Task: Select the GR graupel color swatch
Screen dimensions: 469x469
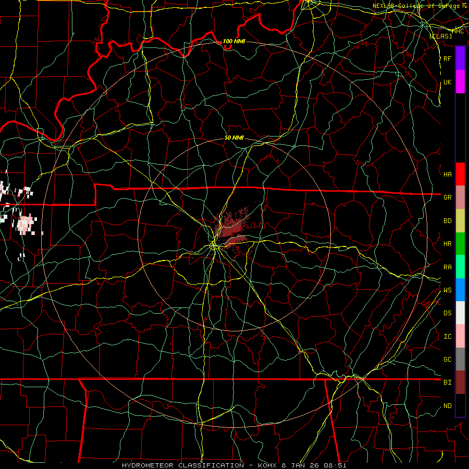Action: click(x=460, y=198)
